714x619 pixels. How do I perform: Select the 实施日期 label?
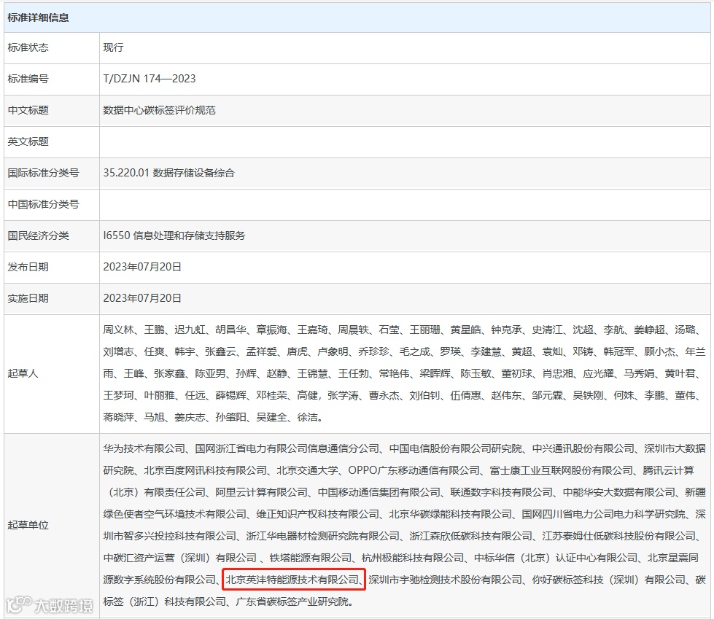pos(28,299)
